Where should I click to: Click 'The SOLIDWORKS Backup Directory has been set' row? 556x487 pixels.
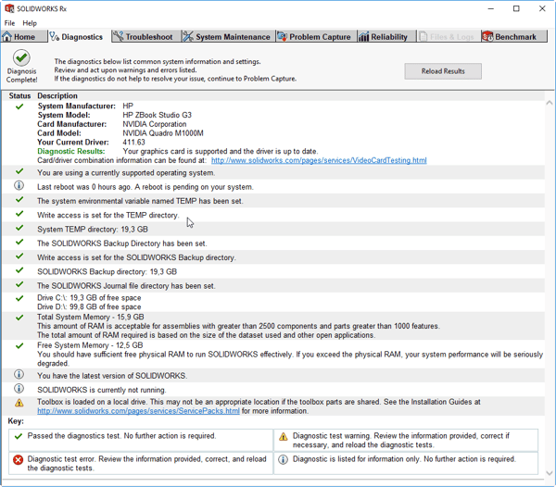click(x=273, y=243)
